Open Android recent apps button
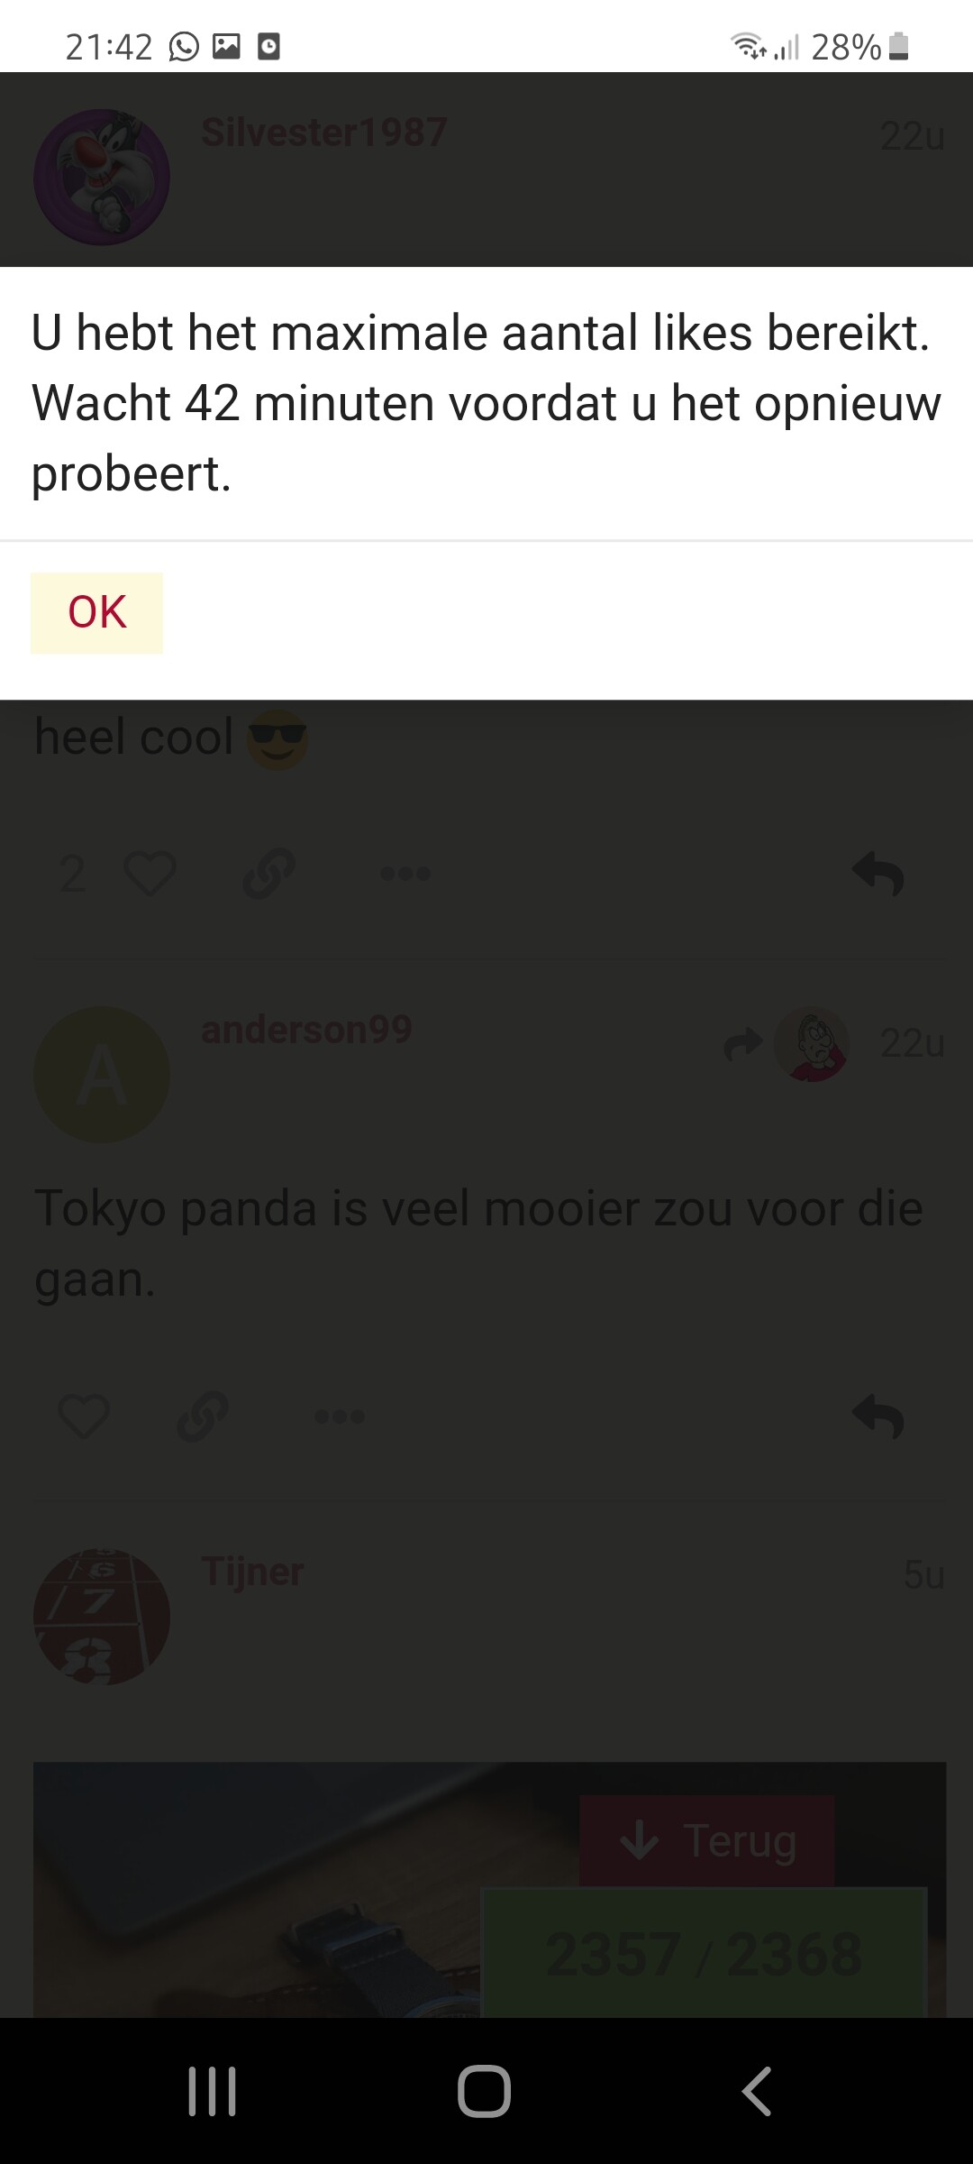Screen dimensions: 973x2164 coord(213,2091)
